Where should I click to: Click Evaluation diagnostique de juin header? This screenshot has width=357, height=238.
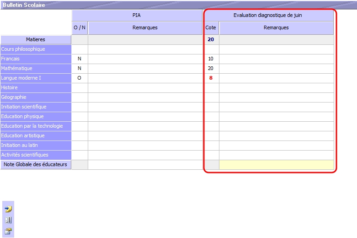[268, 15]
